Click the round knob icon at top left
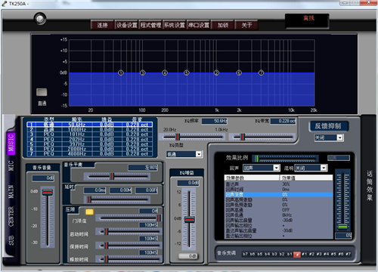This screenshot has height=272, width=378. tap(40, 18)
